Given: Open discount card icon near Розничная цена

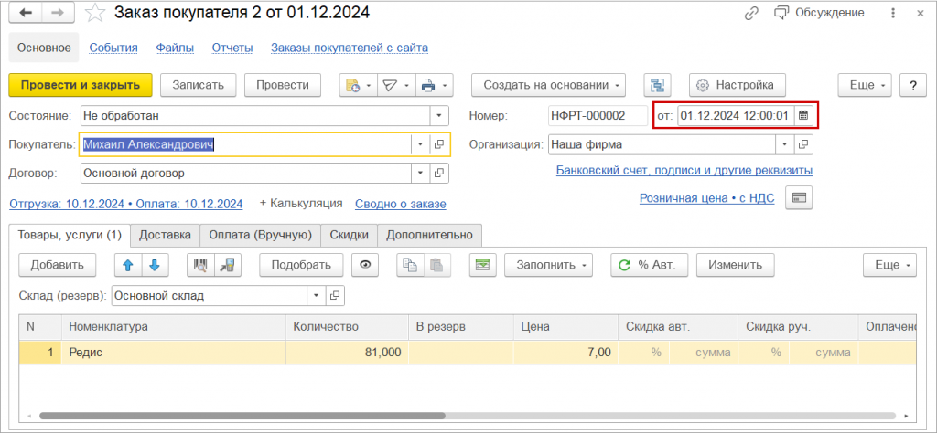Looking at the screenshot, I should pos(798,198).
